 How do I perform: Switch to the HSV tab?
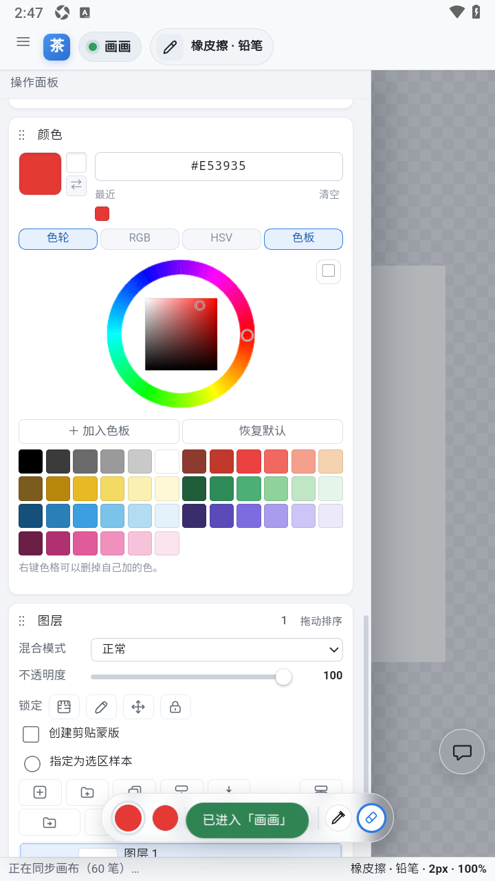pos(221,238)
